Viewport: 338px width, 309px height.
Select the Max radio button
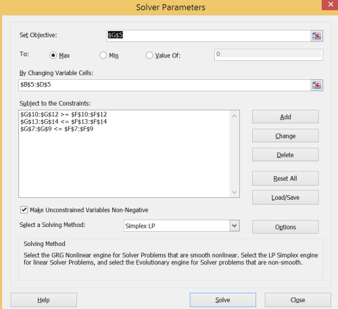pyautogui.click(x=53, y=56)
